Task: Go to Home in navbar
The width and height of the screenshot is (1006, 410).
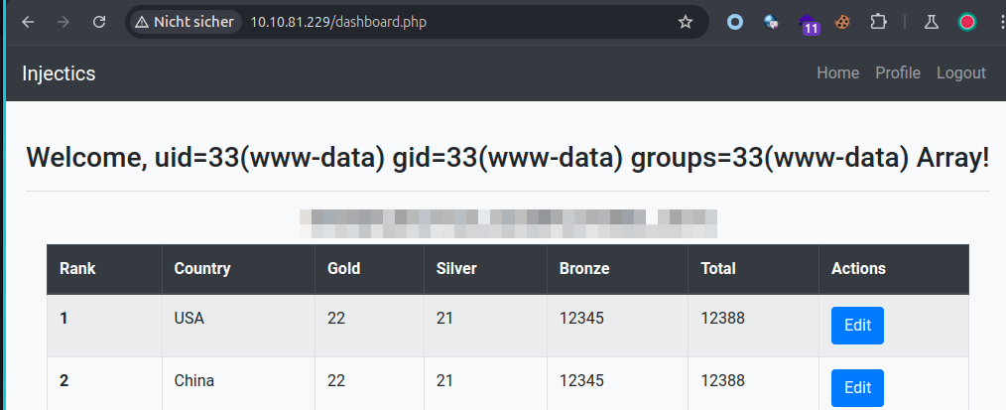Action: pos(837,72)
